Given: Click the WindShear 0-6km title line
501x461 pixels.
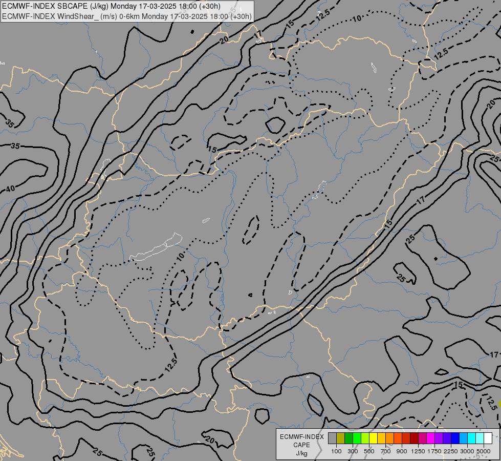Looking at the screenshot, I should point(126,16).
